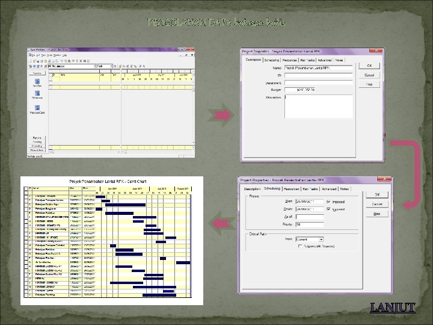Click the Gantt Chart report thumbnail
Screen dimensions: 433x325
(x=112, y=241)
